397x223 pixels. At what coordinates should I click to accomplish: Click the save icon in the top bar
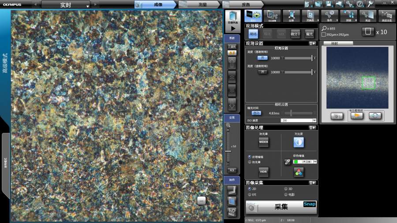[x=329, y=4]
